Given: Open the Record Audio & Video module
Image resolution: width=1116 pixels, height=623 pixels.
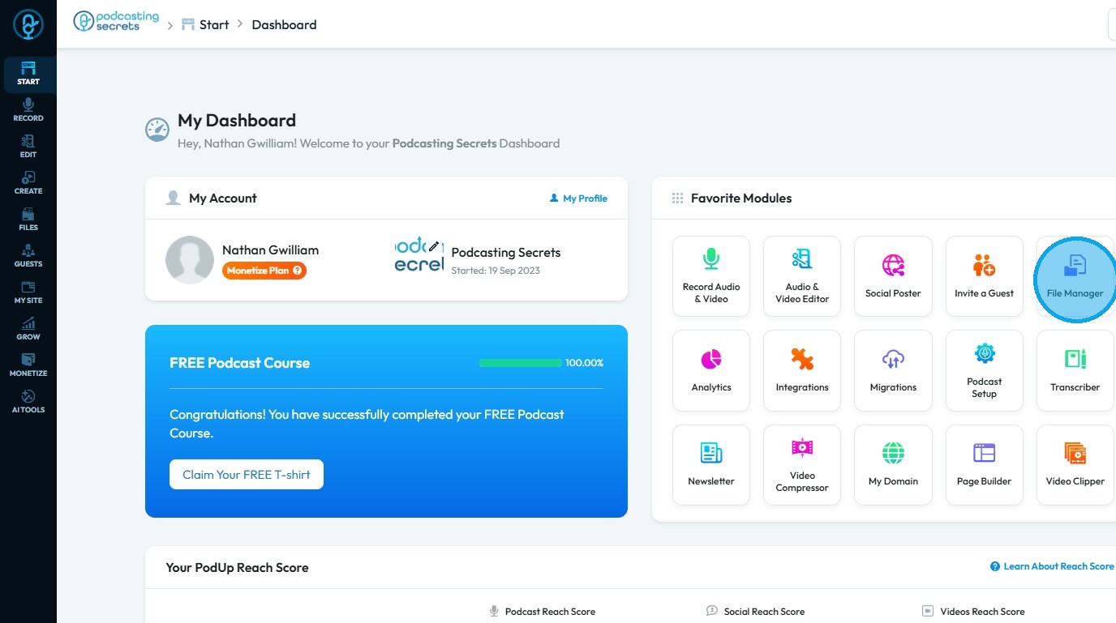Looking at the screenshot, I should [711, 275].
